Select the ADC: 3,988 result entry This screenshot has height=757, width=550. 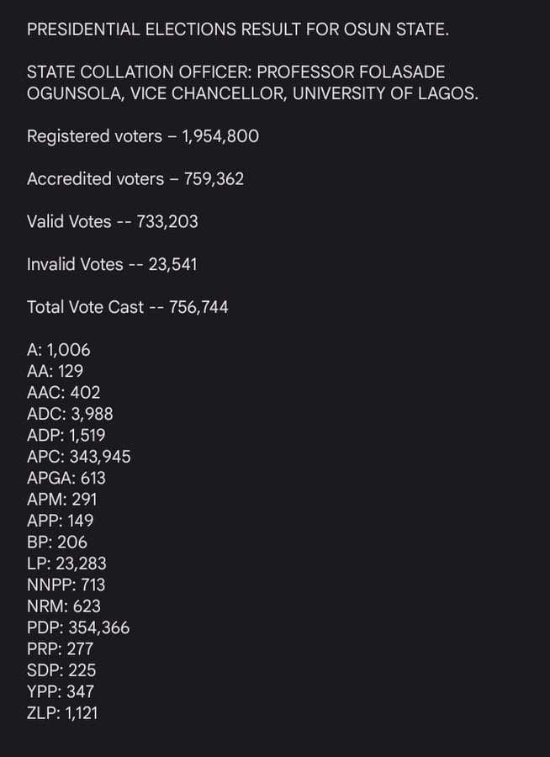pyautogui.click(x=70, y=414)
